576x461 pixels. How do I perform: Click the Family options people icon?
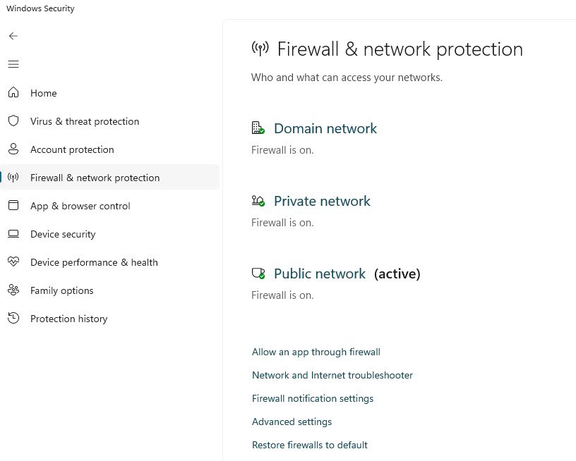13,290
